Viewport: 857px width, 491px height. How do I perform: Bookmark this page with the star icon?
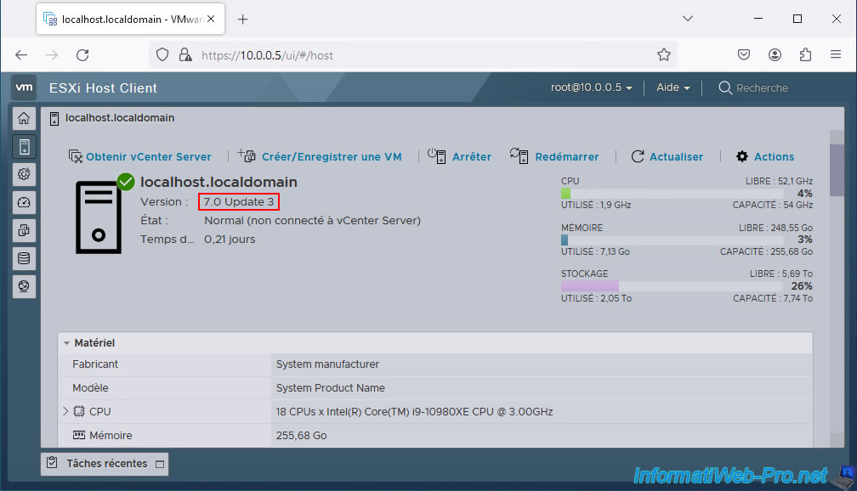click(664, 54)
